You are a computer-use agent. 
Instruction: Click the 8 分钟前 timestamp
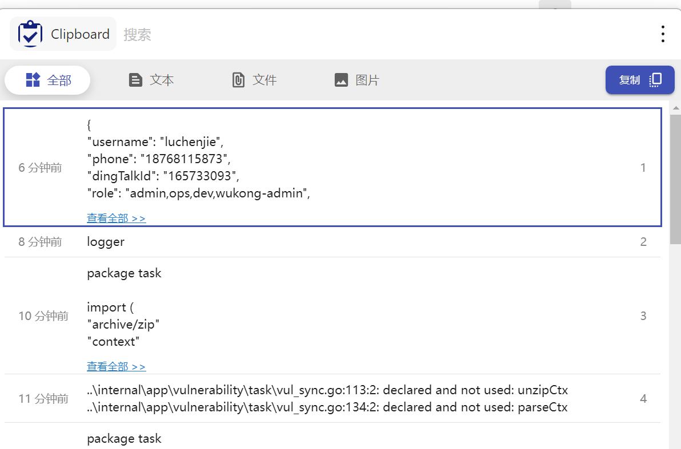40,242
